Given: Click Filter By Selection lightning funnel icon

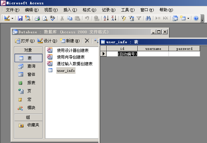Looking at the screenshot, I should coord(124,18).
